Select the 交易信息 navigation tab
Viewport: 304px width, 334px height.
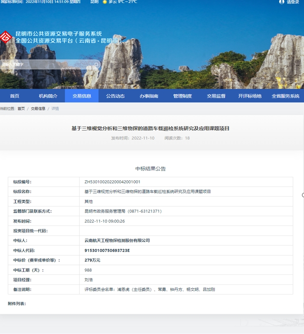point(82,96)
